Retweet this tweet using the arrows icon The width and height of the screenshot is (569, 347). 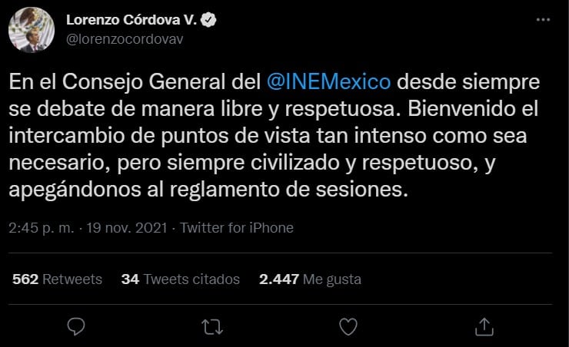(211, 327)
